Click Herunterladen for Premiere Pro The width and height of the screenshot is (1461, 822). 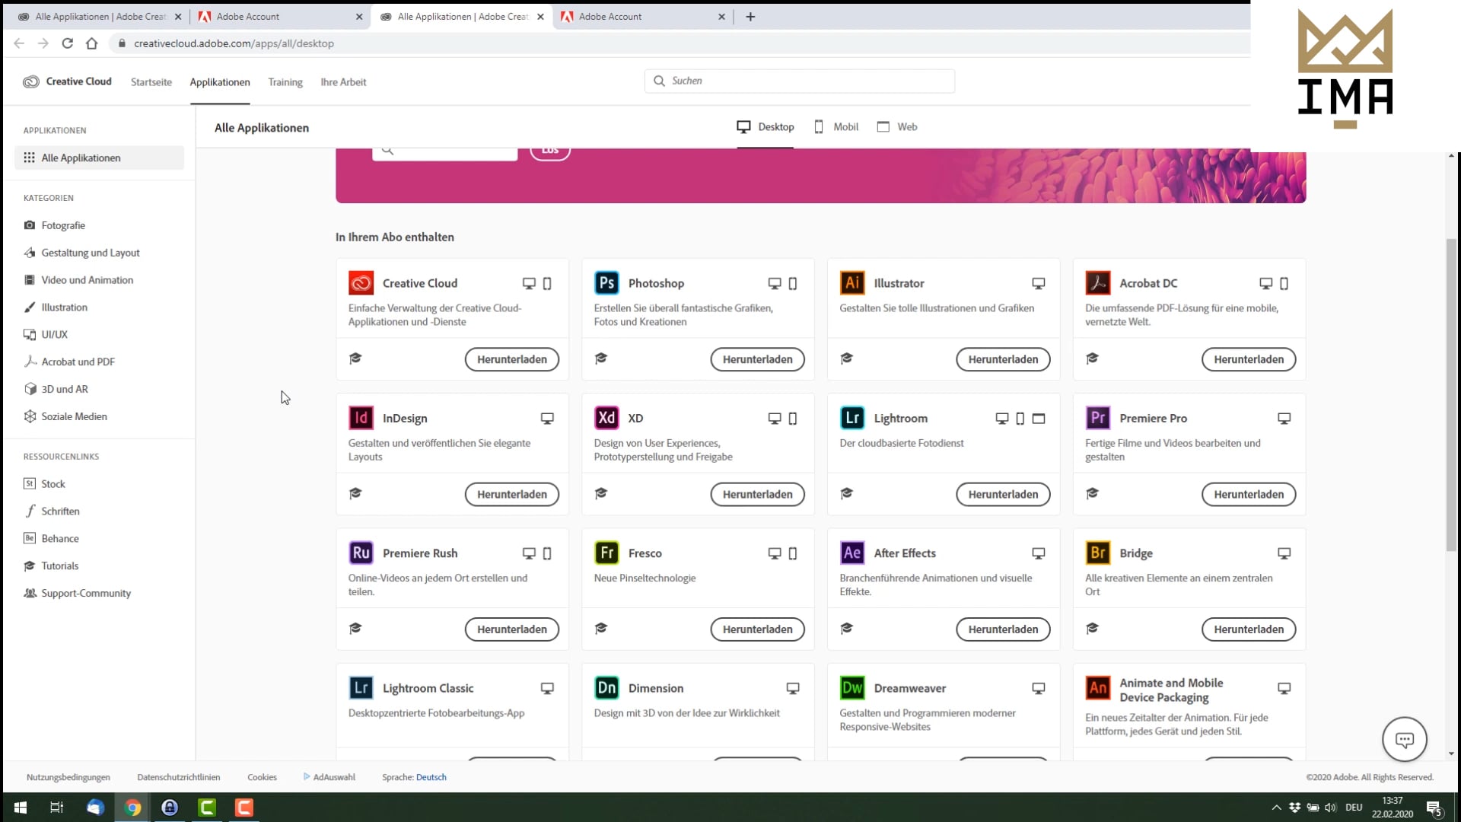(x=1249, y=494)
